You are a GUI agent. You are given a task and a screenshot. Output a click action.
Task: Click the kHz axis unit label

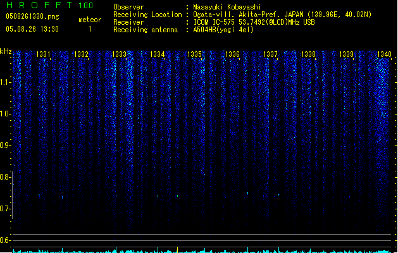click(6, 51)
